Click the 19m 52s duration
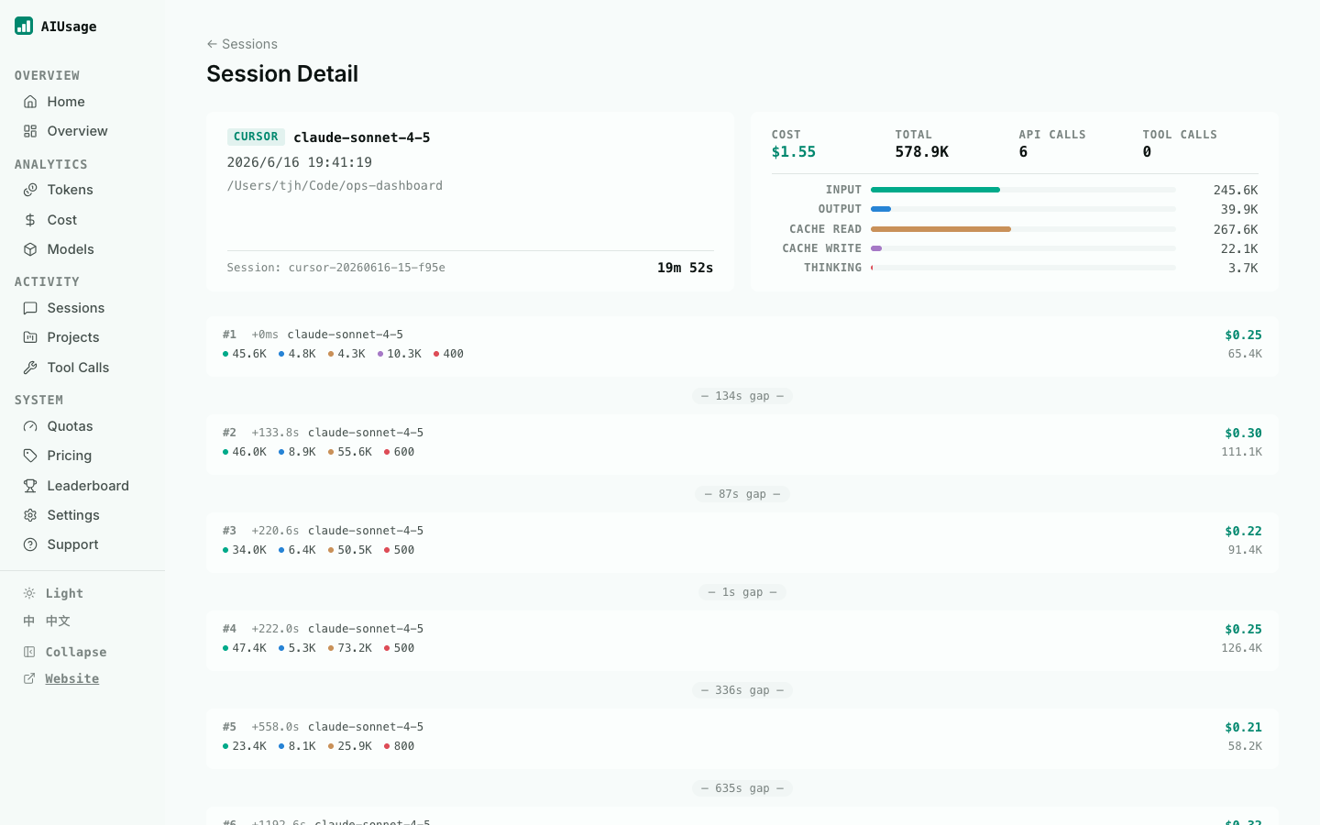Screen dimensions: 1320x825 685,268
